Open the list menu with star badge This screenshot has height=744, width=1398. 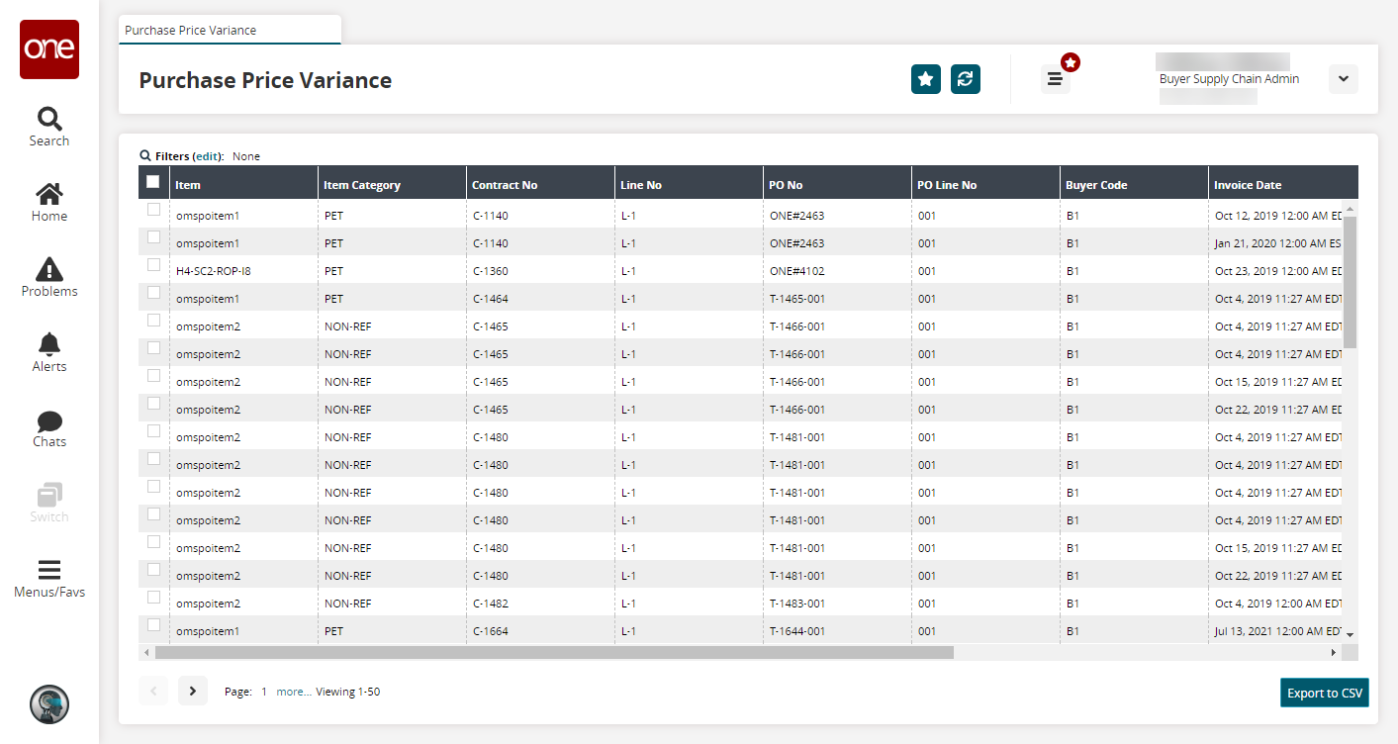click(x=1056, y=79)
